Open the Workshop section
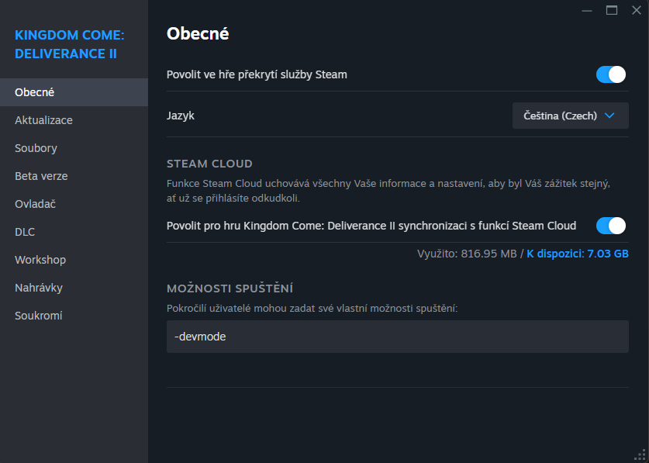 [x=40, y=260]
